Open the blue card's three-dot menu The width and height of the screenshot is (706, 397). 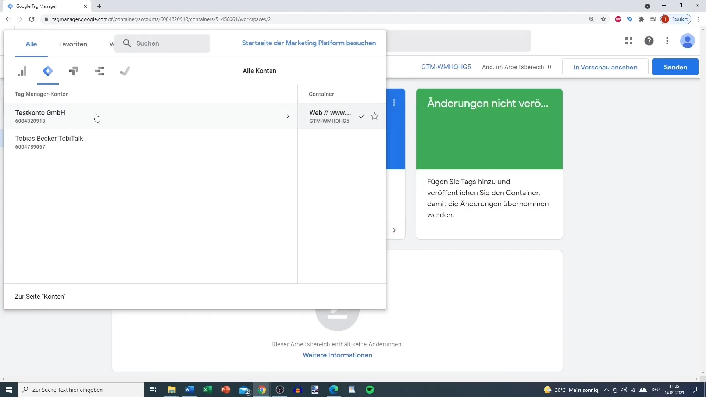394,103
